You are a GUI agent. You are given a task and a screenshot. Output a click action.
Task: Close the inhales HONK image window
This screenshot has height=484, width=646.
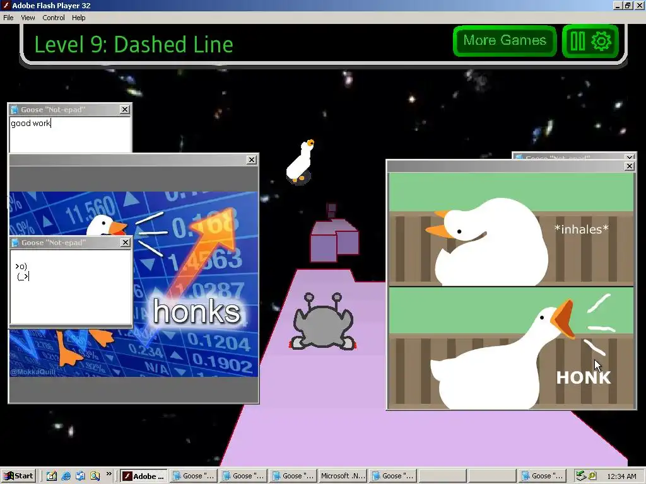[629, 166]
